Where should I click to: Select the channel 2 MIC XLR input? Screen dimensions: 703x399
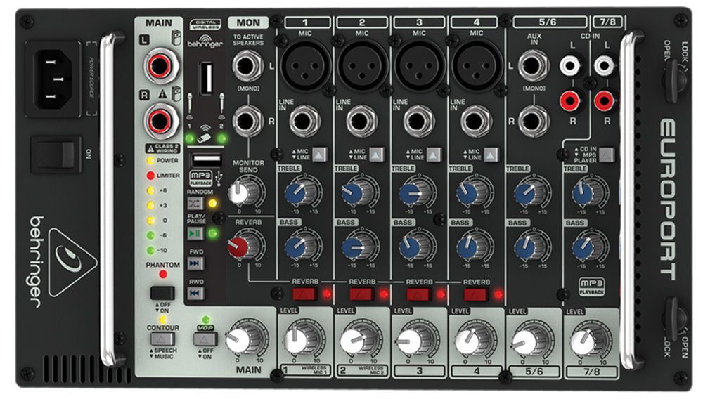click(362, 66)
